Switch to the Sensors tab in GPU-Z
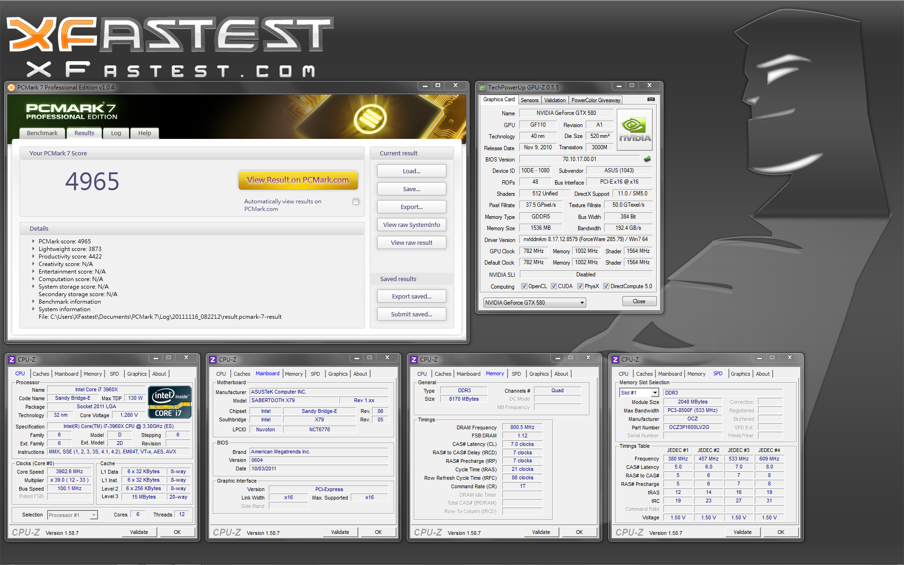Viewport: 904px width, 565px height. click(x=529, y=100)
